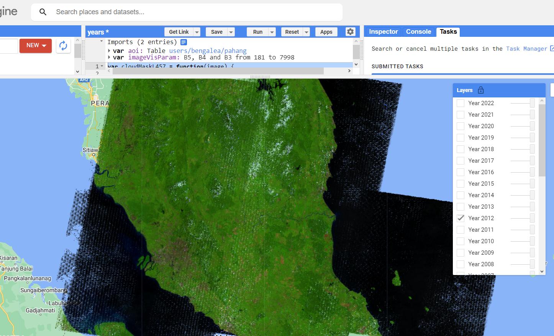This screenshot has height=336, width=554.
Task: Enable the Year 2017 layer
Action: [x=461, y=161]
